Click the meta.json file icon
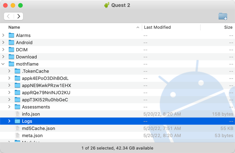Viewport: 235px width, 153px height. (17, 136)
